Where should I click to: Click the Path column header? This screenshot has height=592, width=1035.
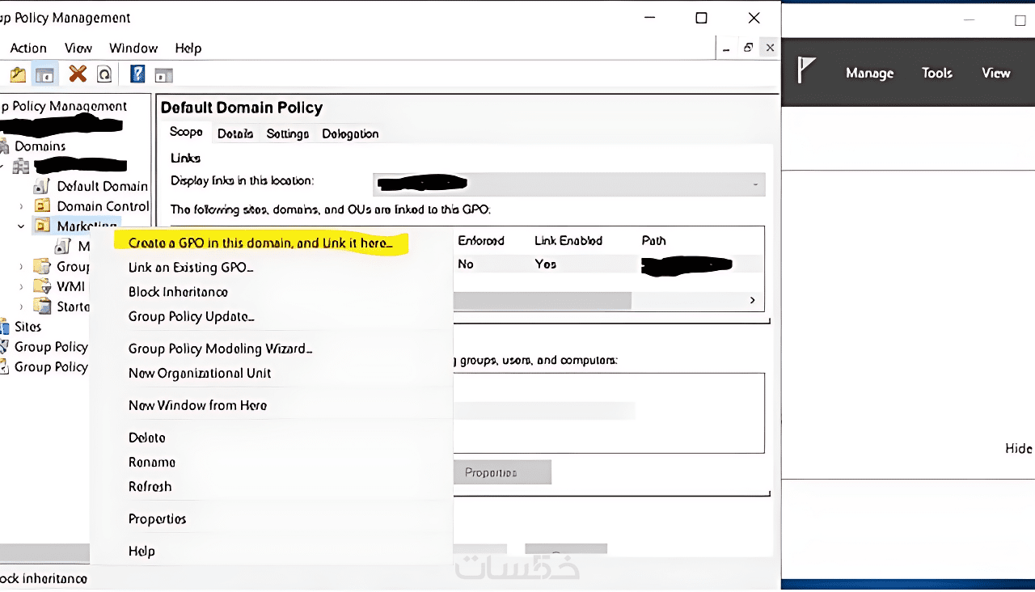[653, 240]
